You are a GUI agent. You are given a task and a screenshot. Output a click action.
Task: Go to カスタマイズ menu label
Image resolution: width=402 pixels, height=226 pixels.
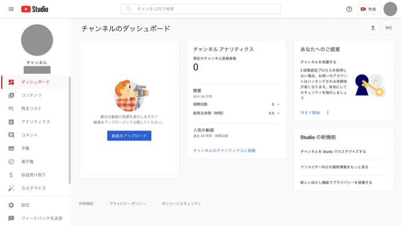click(x=33, y=188)
